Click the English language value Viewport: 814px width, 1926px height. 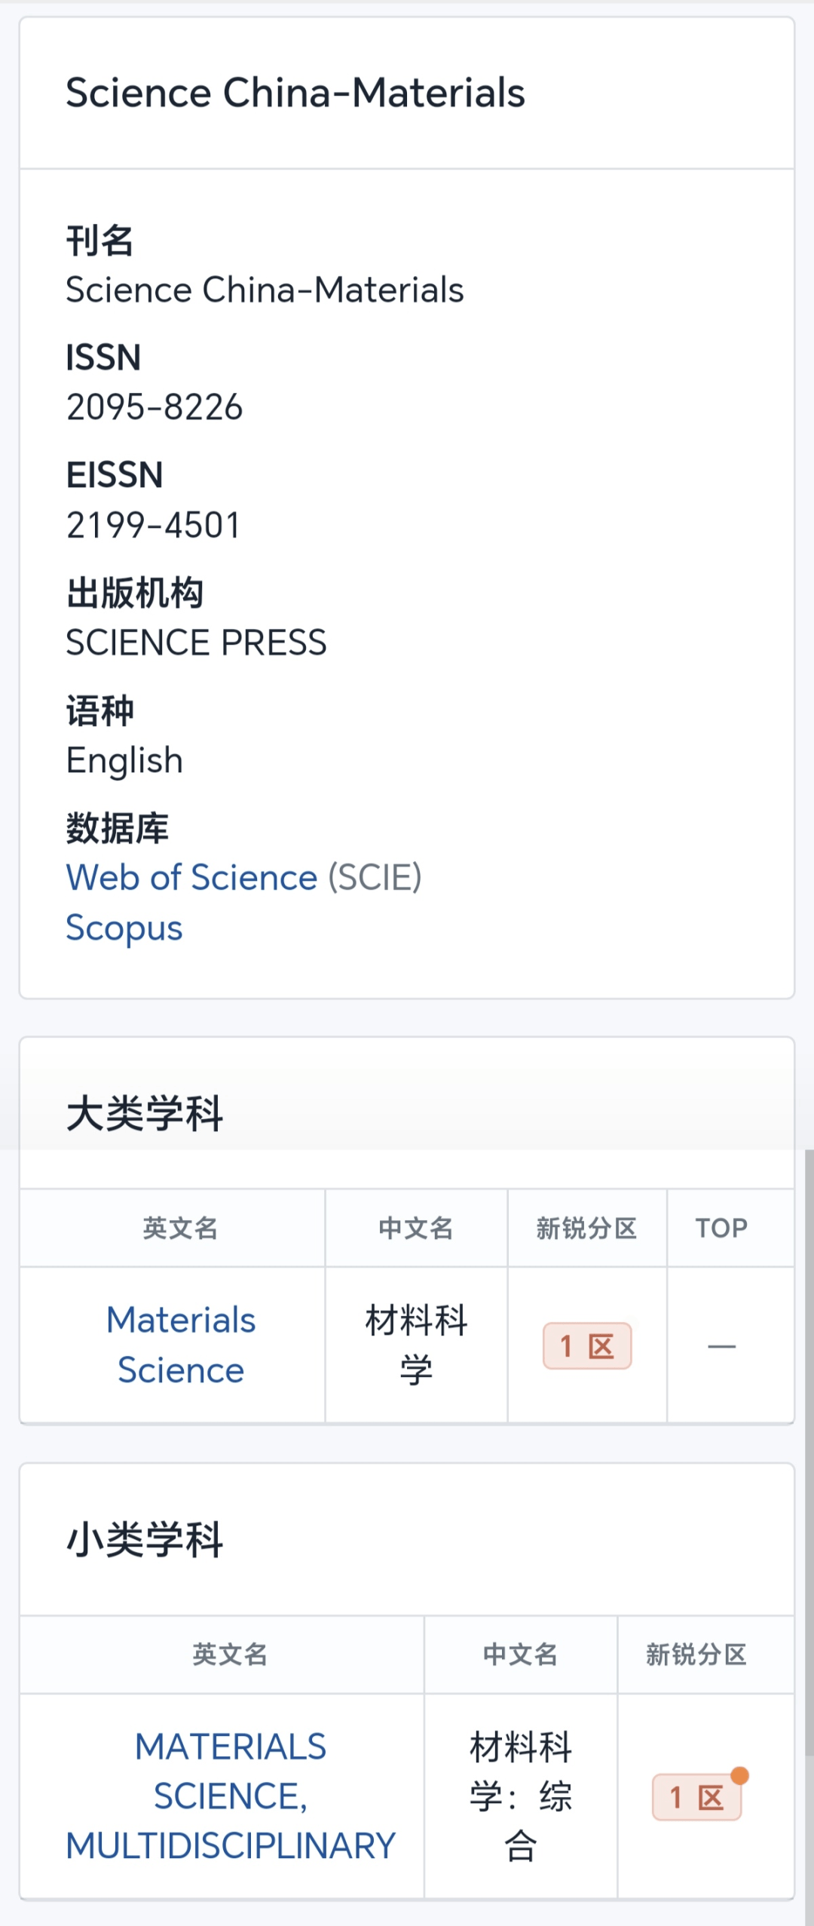pos(124,760)
